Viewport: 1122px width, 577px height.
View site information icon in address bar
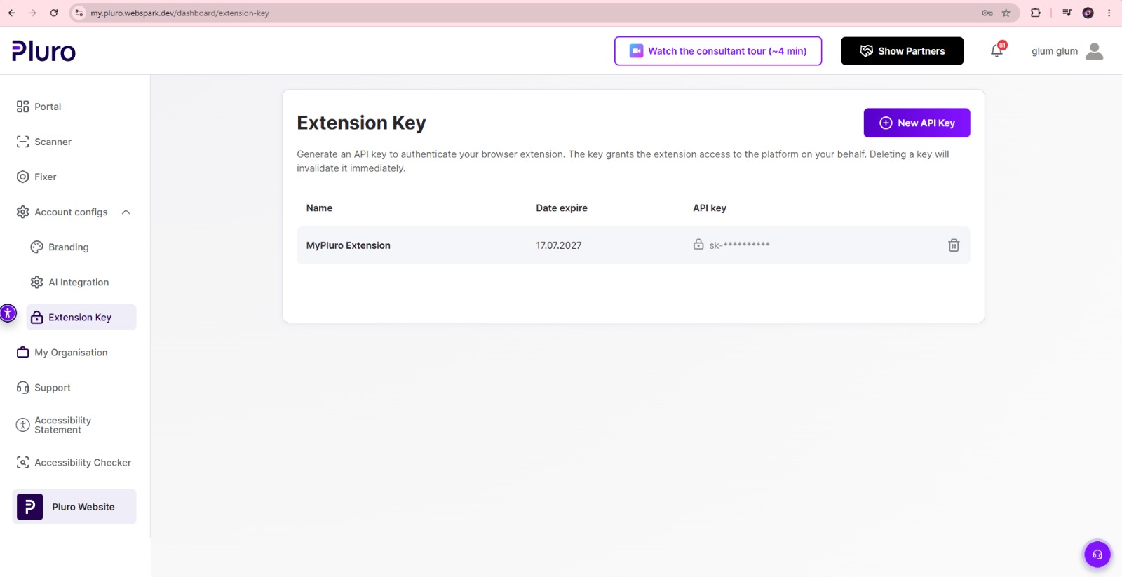[79, 13]
